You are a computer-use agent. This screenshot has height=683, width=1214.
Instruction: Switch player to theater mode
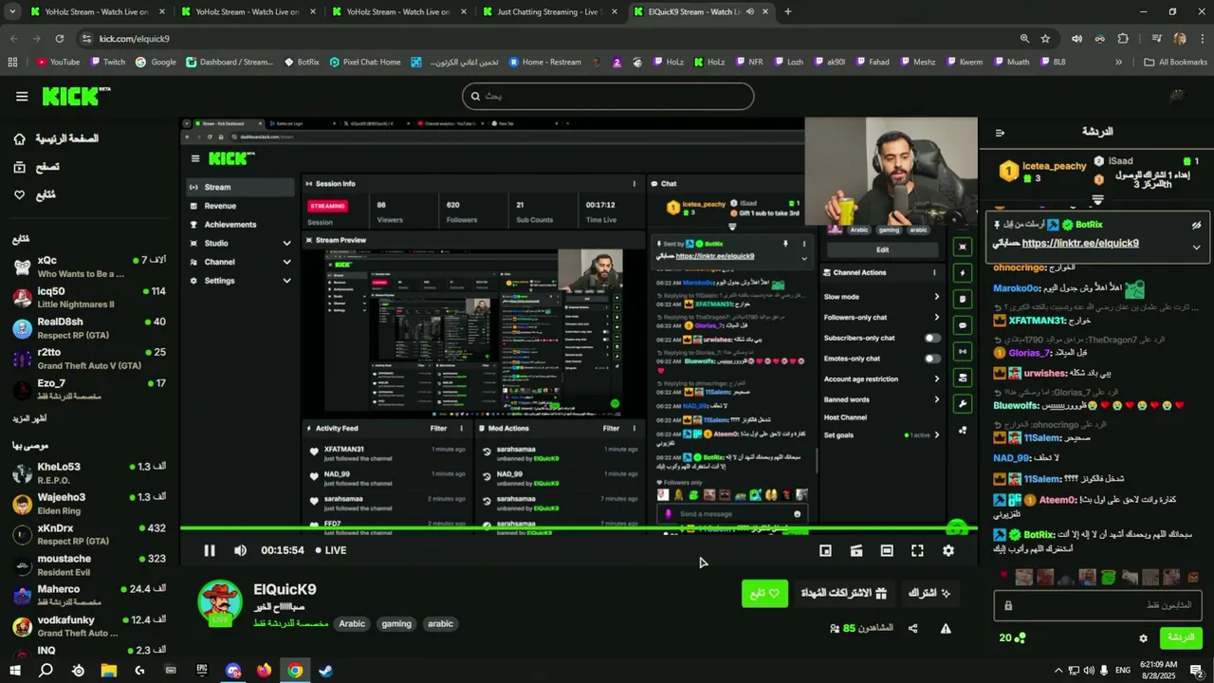887,550
